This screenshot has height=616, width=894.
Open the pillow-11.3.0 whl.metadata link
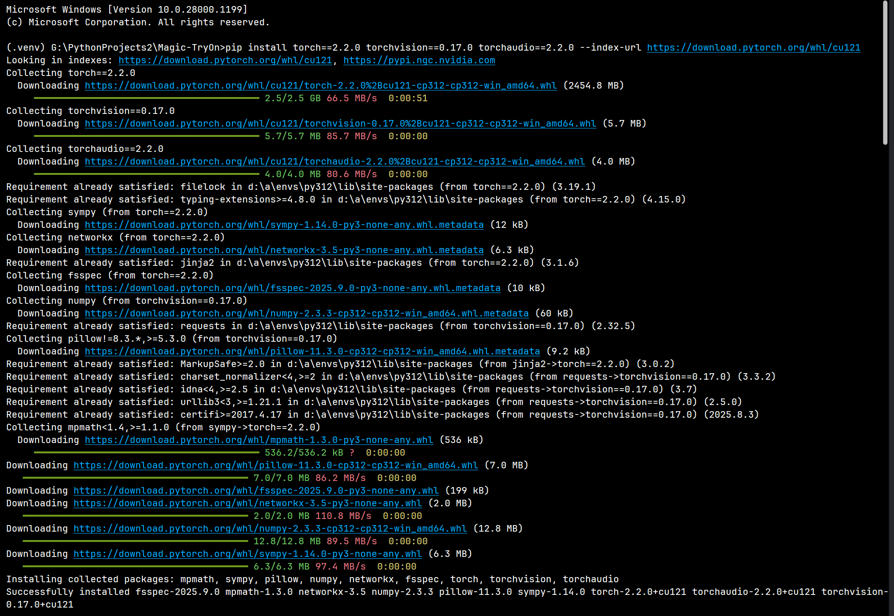coord(312,351)
